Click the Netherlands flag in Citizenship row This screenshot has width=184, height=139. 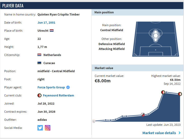click(39, 55)
